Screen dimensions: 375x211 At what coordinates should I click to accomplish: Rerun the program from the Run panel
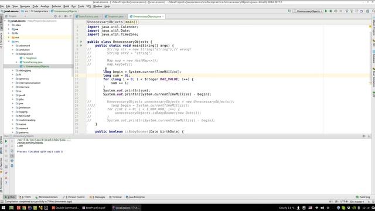tap(6, 141)
